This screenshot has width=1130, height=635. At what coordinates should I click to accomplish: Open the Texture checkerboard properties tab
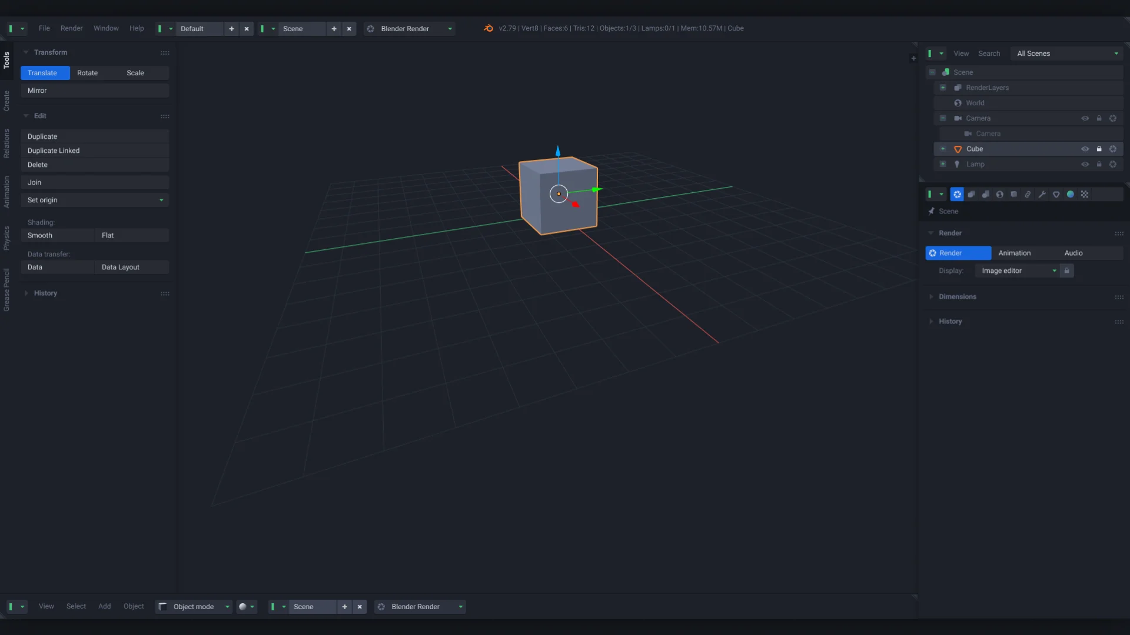point(1085,195)
